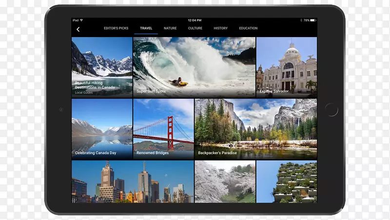Tap the battery indicator icon
The width and height of the screenshot is (390, 220).
pos(313,20)
